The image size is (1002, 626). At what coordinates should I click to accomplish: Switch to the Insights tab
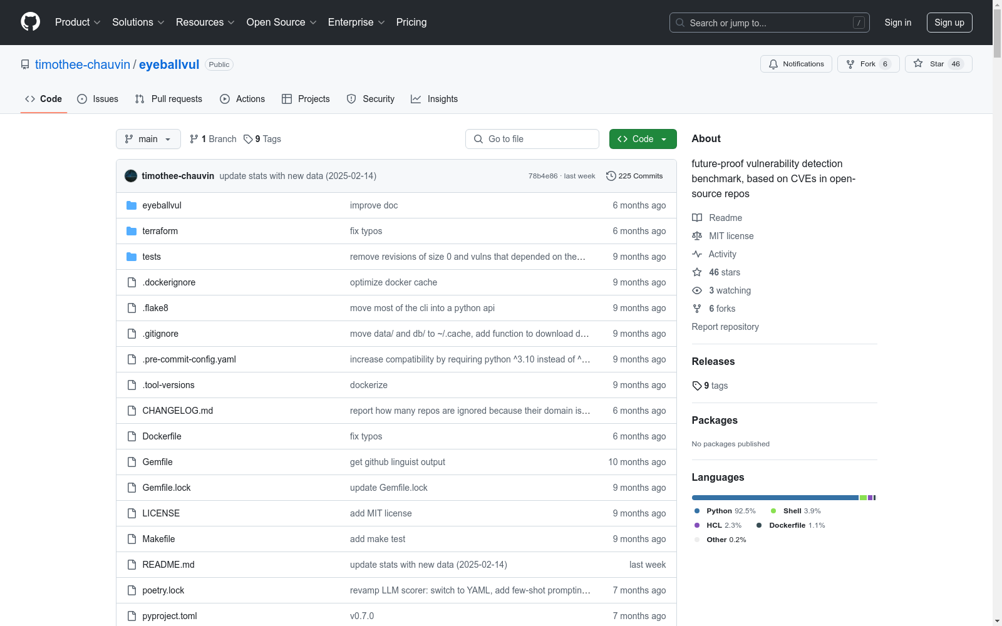point(434,99)
